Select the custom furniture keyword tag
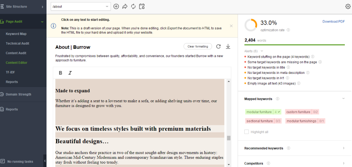Viewport: 352px width, 167px height. [302, 112]
